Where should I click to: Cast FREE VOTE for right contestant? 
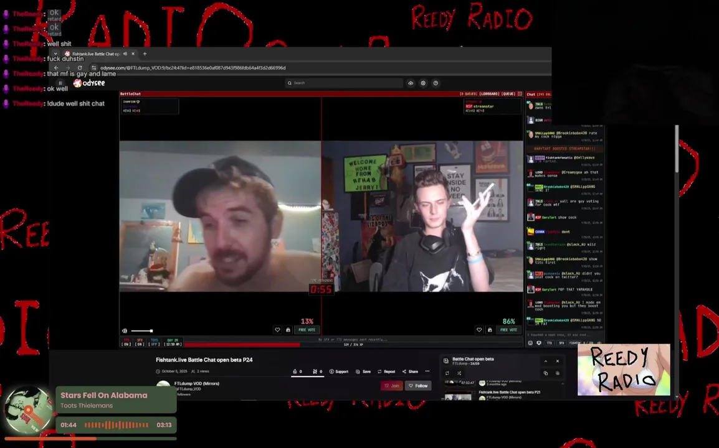point(508,330)
